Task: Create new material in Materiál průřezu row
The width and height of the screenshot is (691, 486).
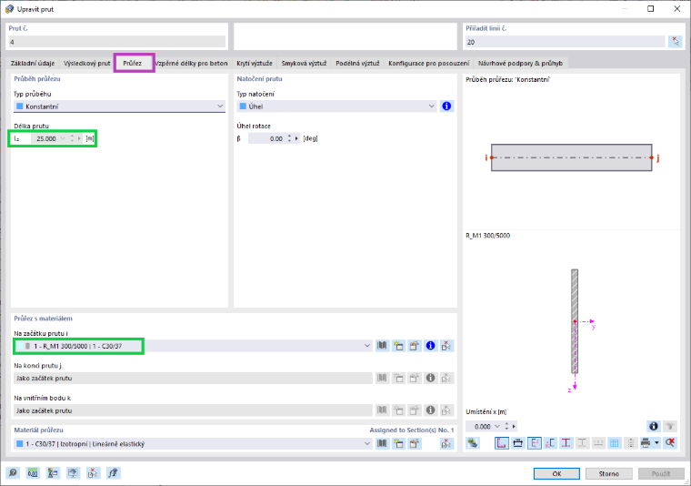Action: pyautogui.click(x=398, y=443)
